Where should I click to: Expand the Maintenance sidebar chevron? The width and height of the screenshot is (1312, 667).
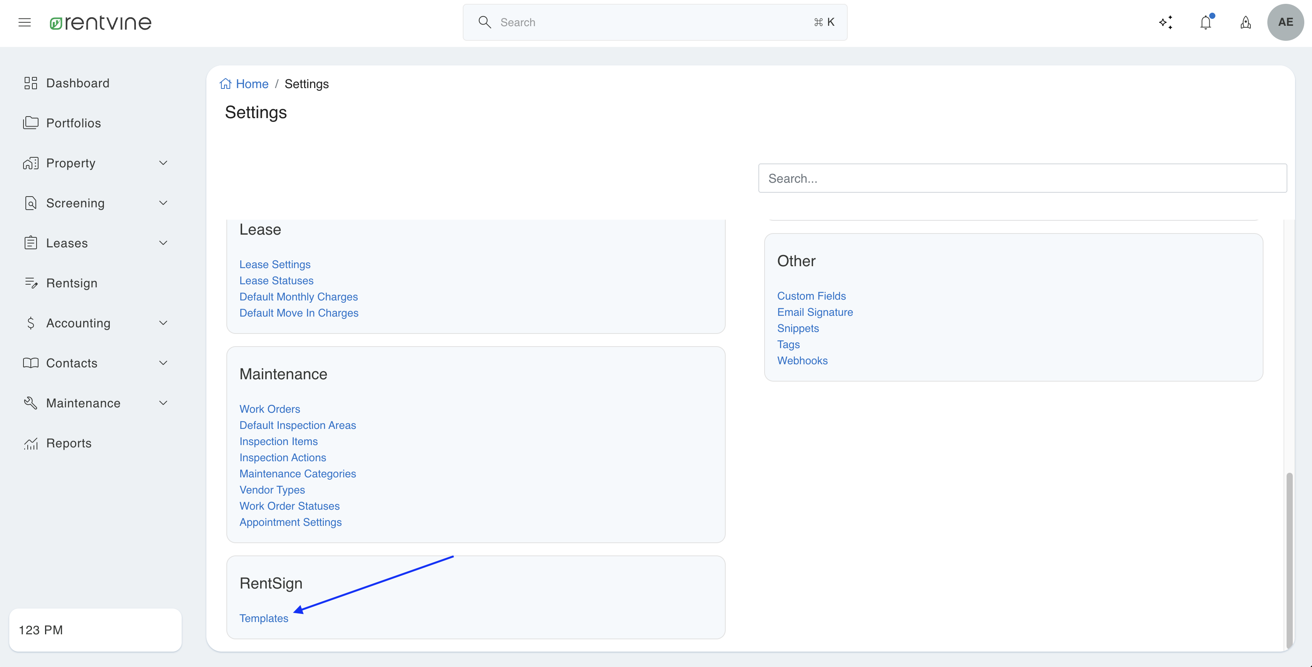(x=163, y=403)
